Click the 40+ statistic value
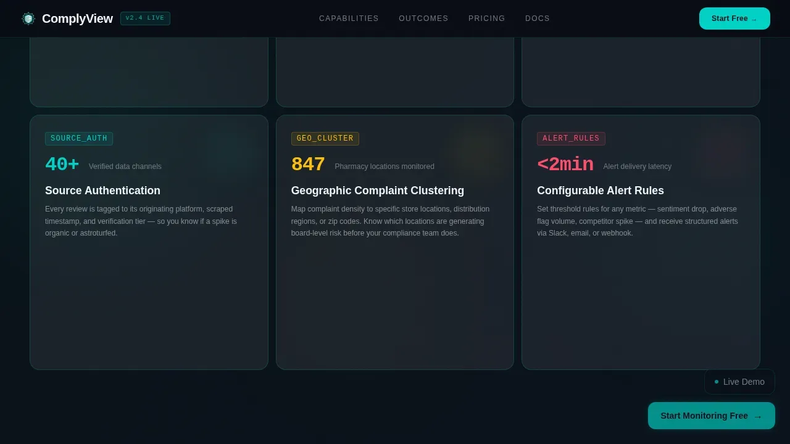 pos(62,165)
